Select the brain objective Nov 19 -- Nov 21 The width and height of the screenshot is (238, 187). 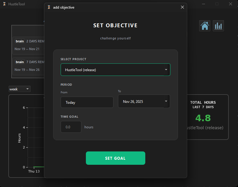(28, 46)
